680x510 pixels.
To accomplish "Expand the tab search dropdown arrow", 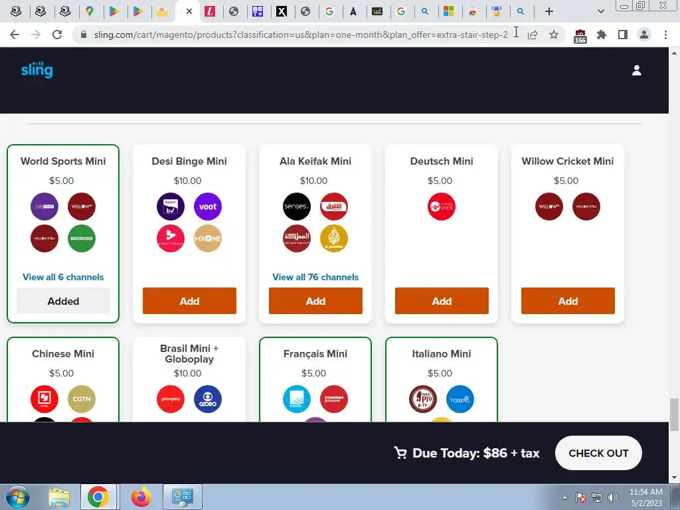I will tap(600, 11).
